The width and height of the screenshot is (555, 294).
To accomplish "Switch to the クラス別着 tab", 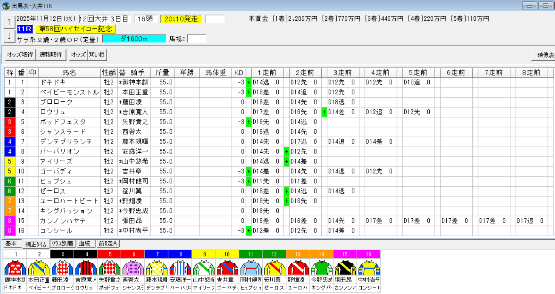I will (x=63, y=244).
